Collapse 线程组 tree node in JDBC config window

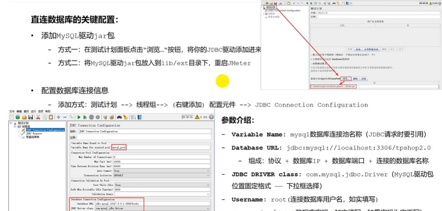(15, 126)
